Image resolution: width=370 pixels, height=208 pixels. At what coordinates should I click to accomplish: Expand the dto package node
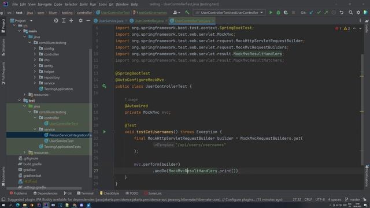[35, 60]
